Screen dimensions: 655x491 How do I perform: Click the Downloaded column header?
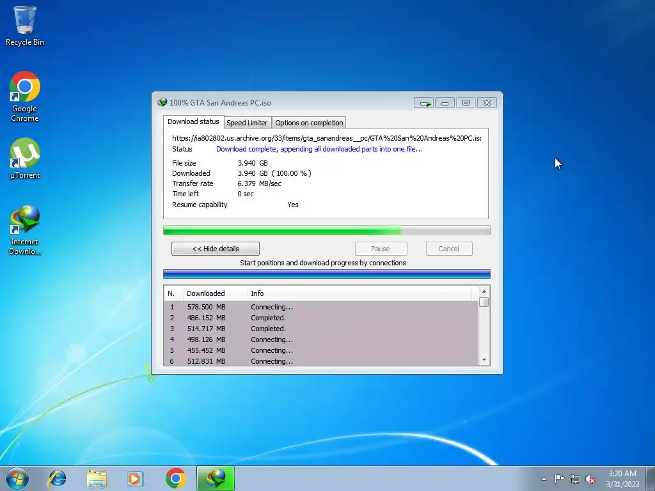point(215,293)
